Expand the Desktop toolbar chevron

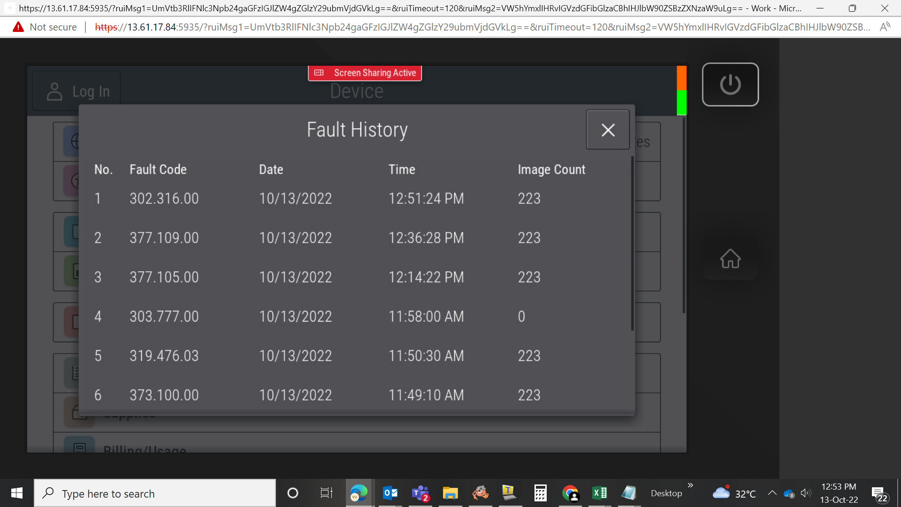tap(690, 485)
